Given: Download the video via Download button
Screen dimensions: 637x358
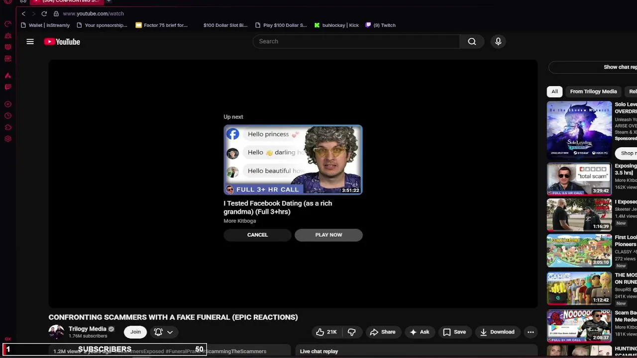Looking at the screenshot, I should [x=497, y=332].
